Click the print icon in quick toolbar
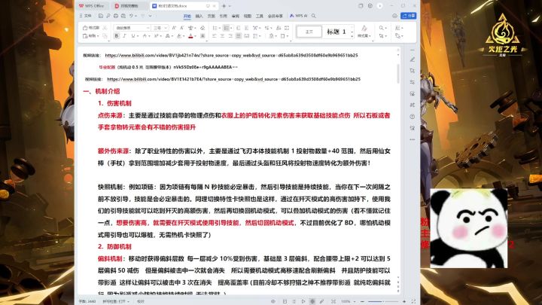The image size is (542, 305). (x=116, y=16)
